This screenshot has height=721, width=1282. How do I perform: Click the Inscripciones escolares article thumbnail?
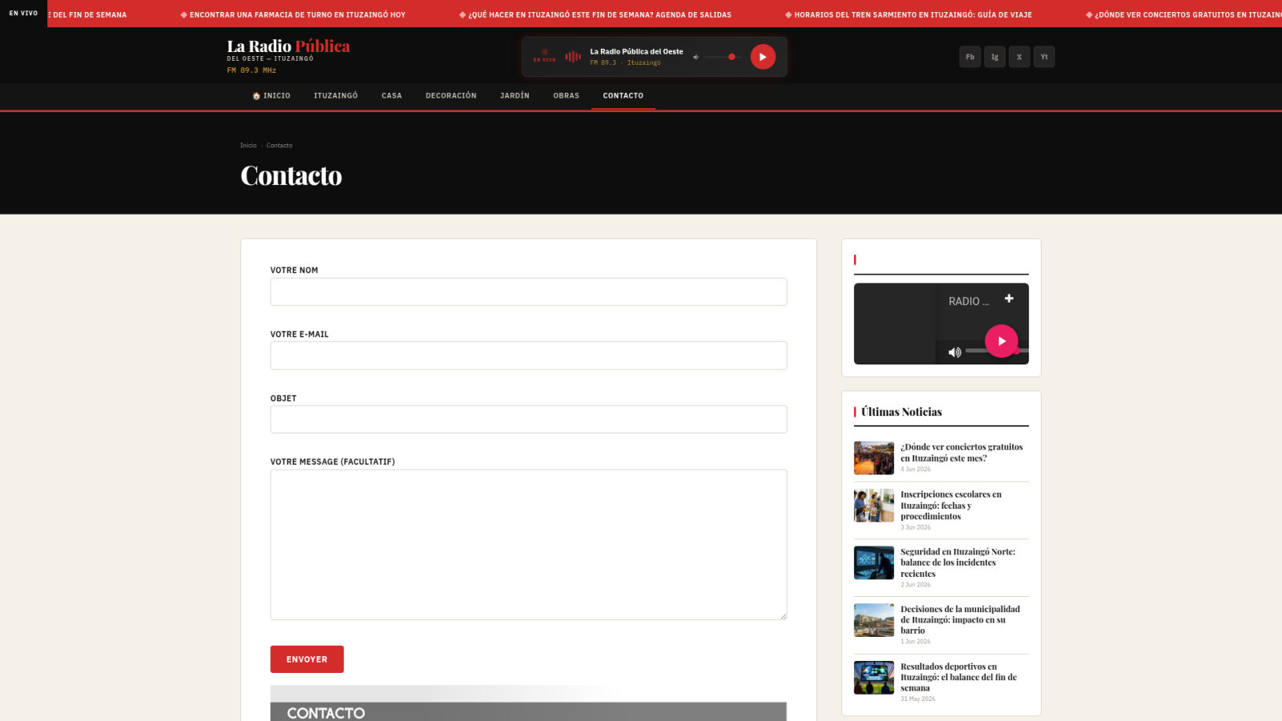pos(874,506)
